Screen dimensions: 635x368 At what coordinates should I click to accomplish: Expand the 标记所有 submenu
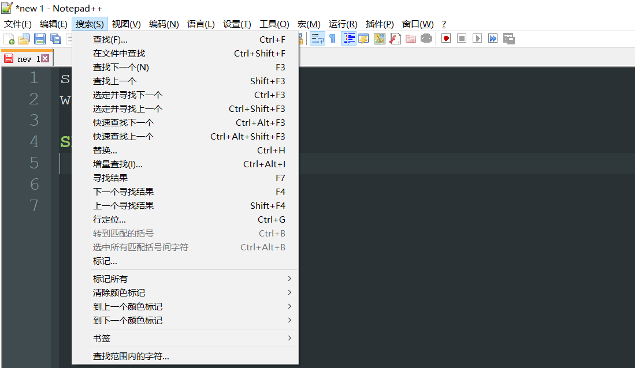tap(185, 279)
